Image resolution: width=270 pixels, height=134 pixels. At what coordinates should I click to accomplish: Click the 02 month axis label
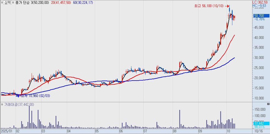pyautogui.click(x=18, y=131)
